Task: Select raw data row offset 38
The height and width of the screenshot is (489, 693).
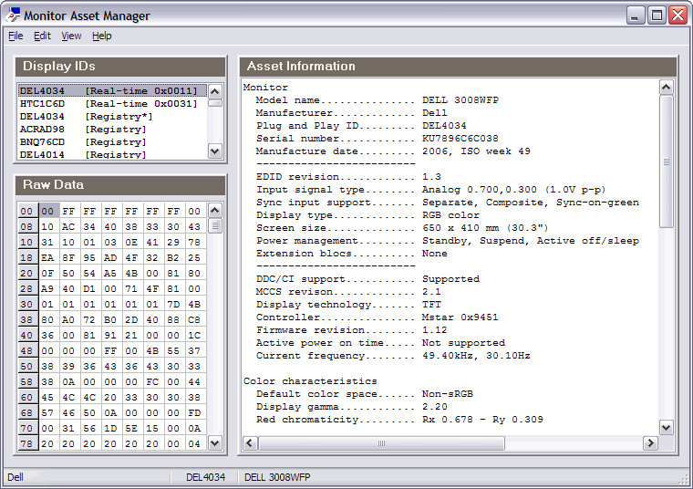Action: (x=28, y=319)
